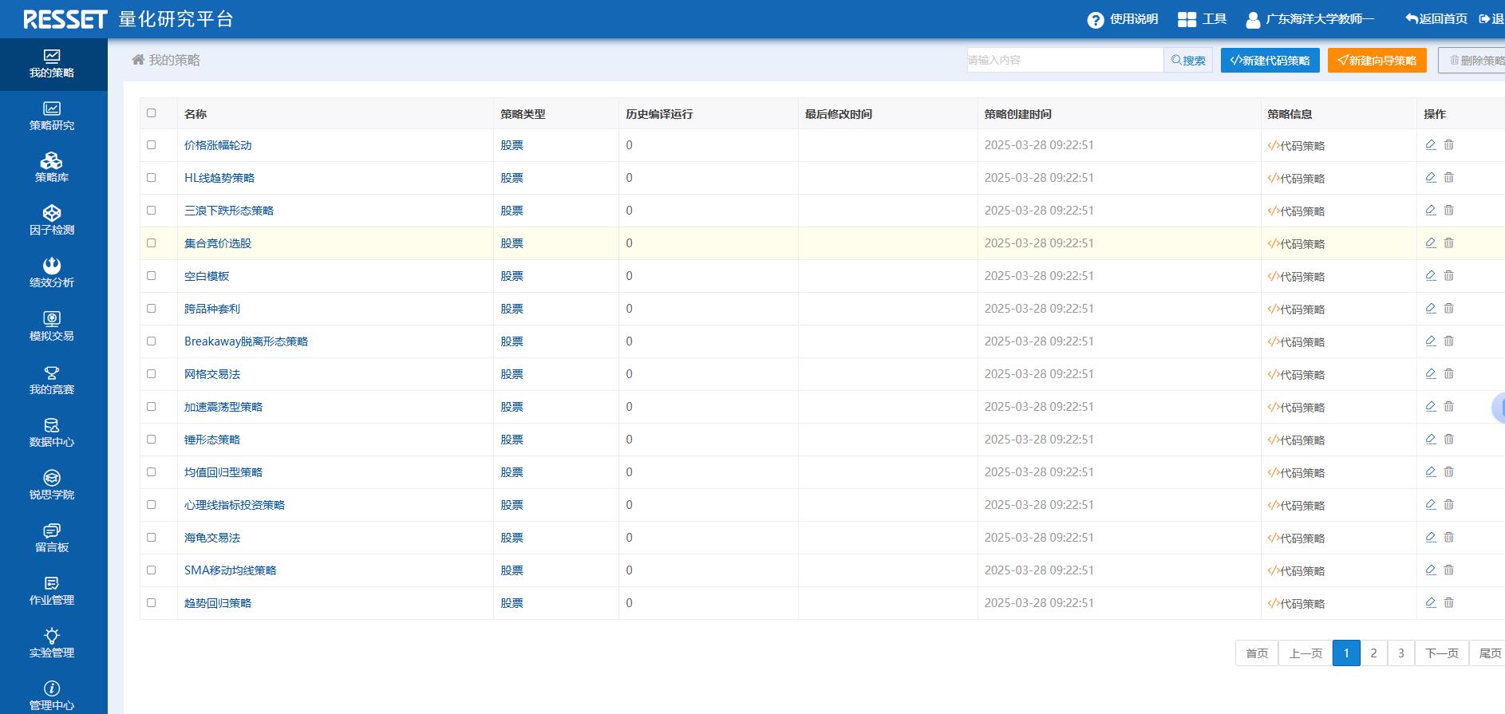This screenshot has width=1505, height=714.
Task: Check the box for 价格涨幅轮动
Action: tap(152, 144)
